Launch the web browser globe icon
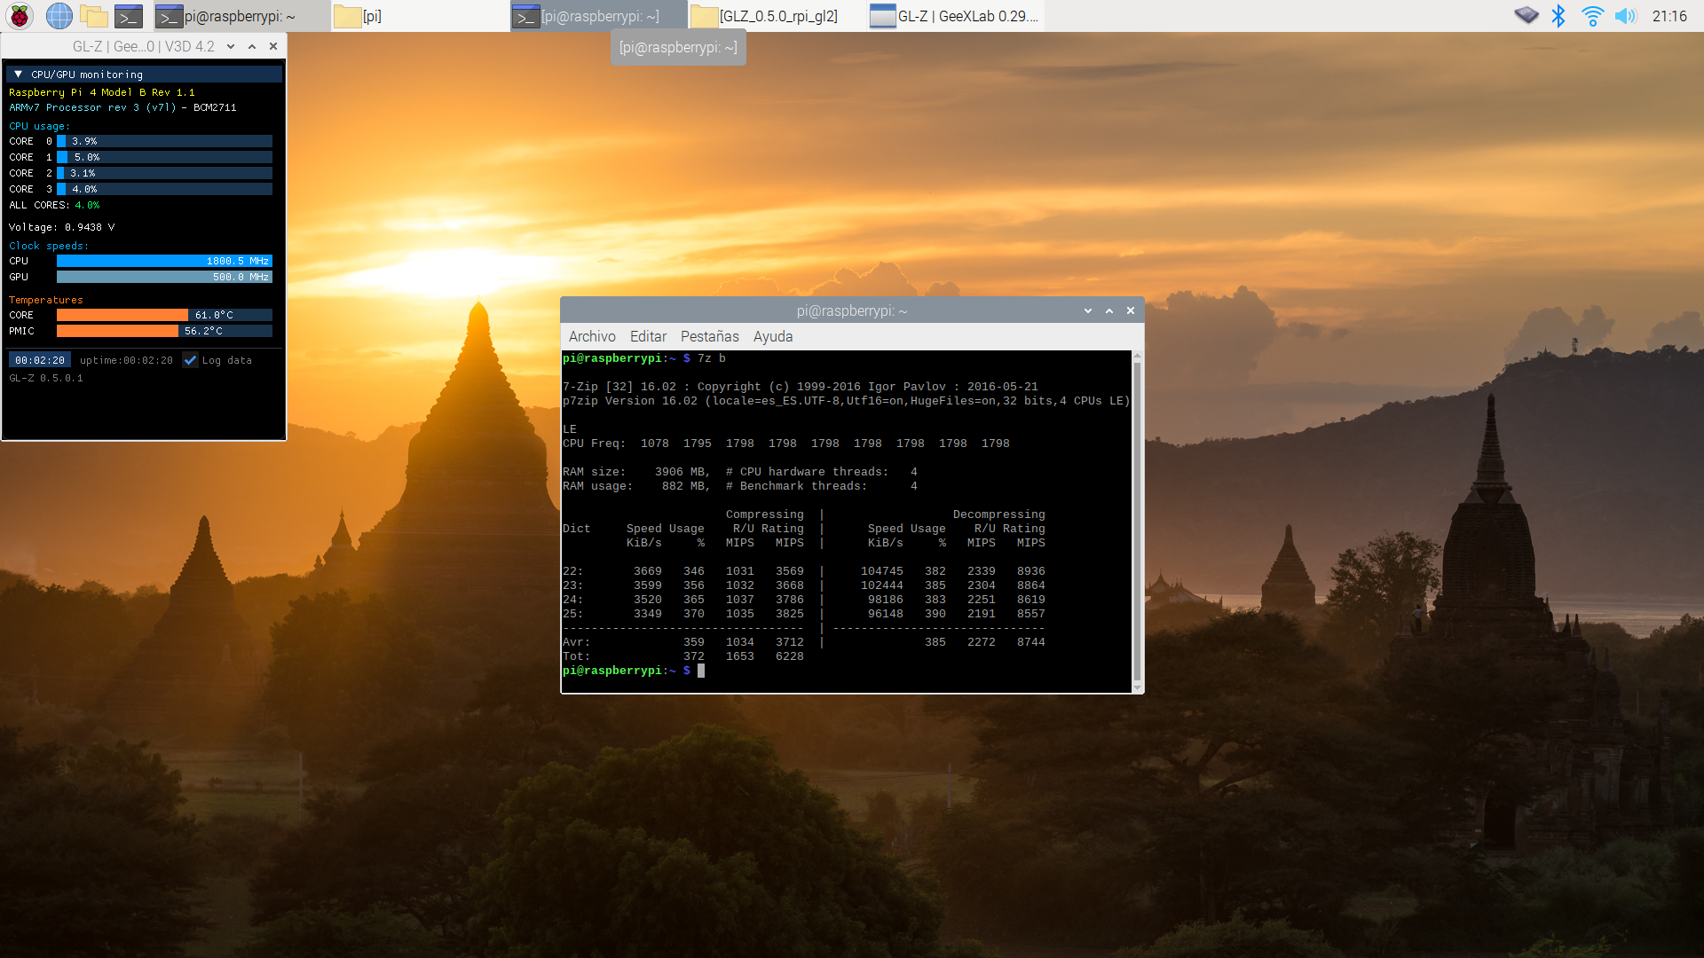The width and height of the screenshot is (1704, 958). tap(59, 16)
